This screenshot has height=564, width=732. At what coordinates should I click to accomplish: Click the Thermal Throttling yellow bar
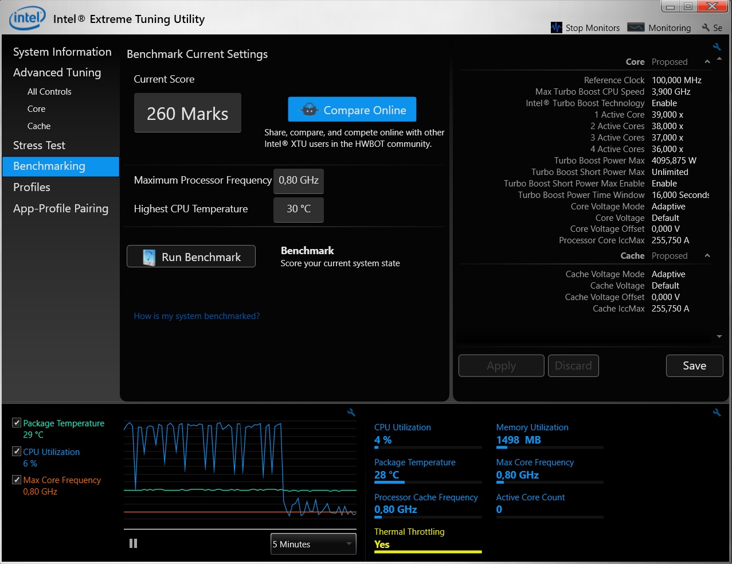coord(428,551)
